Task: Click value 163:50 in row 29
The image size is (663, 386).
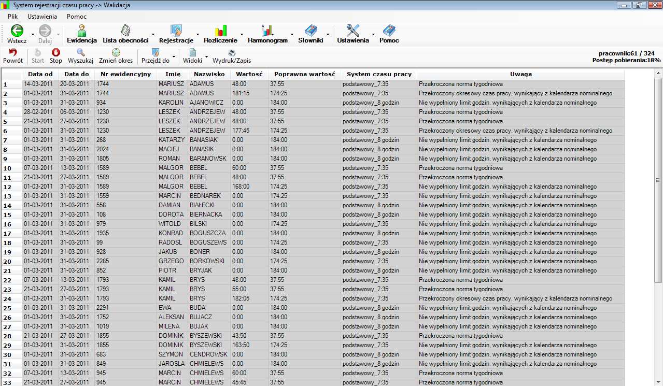Action: (241, 345)
